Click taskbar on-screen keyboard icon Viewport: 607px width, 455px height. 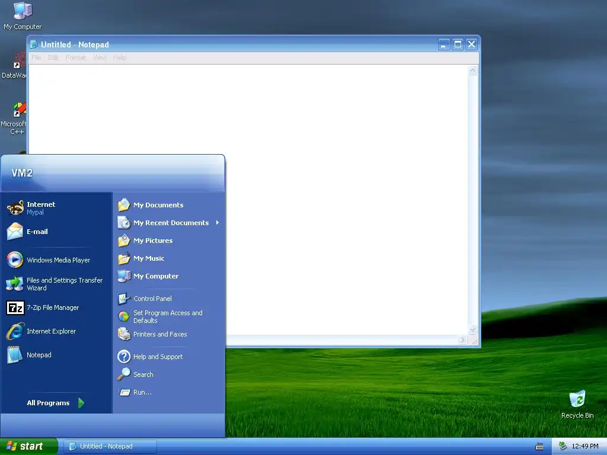[x=539, y=447]
